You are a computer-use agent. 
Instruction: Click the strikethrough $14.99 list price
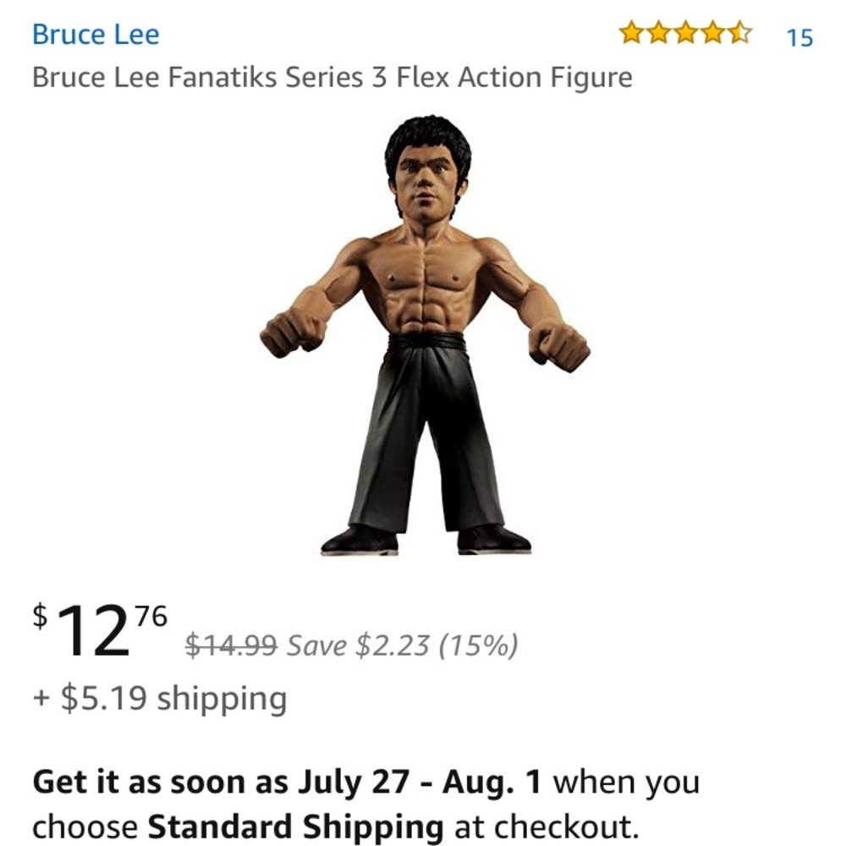click(x=231, y=645)
